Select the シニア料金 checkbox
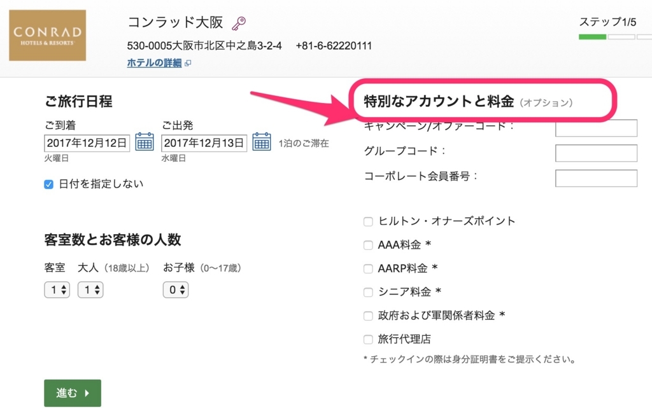Screen dimensions: 652x416 tap(368, 293)
